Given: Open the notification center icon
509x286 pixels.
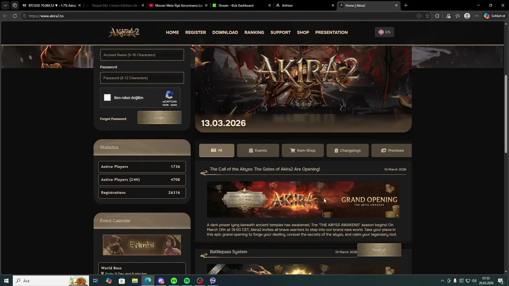Looking at the screenshot, I should tap(501, 281).
